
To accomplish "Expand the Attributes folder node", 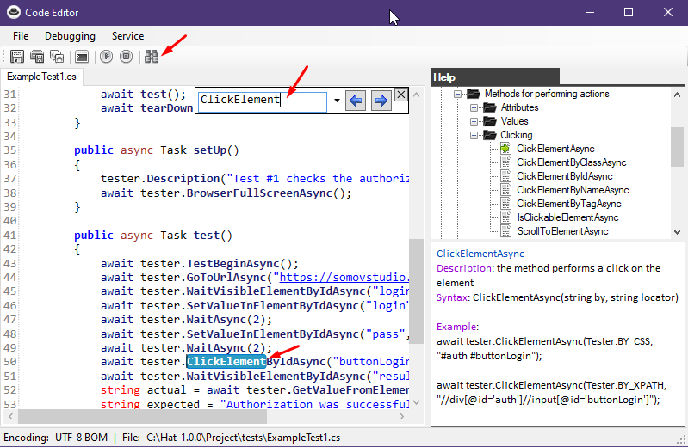I will 474,107.
